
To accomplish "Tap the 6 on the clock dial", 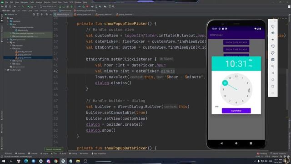I will 236,102.
